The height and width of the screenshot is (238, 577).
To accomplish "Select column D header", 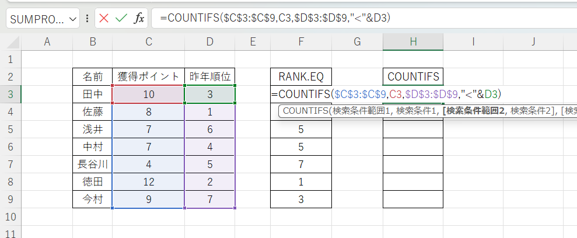I will [x=210, y=41].
